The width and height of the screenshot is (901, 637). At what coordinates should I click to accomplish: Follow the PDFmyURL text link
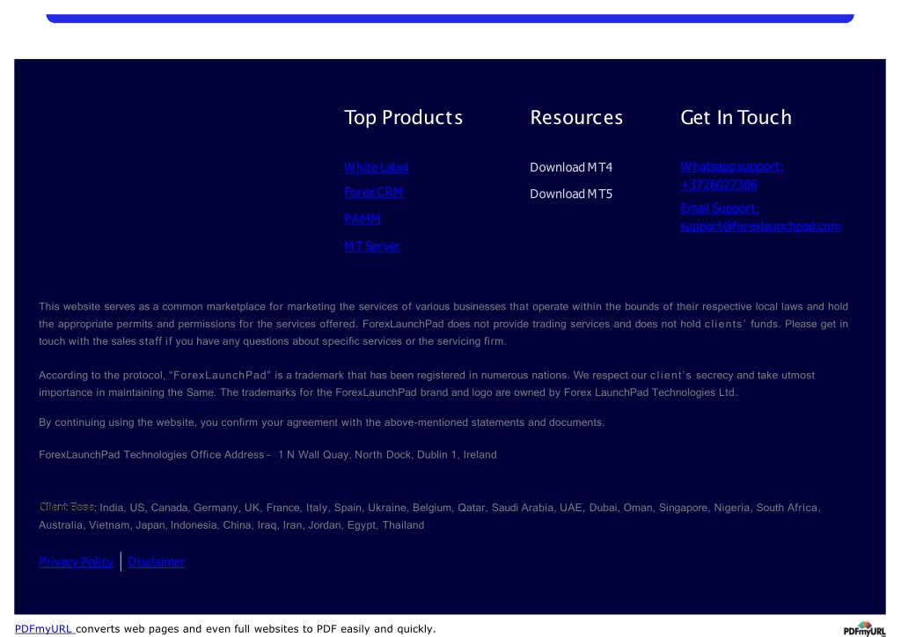tap(44, 629)
